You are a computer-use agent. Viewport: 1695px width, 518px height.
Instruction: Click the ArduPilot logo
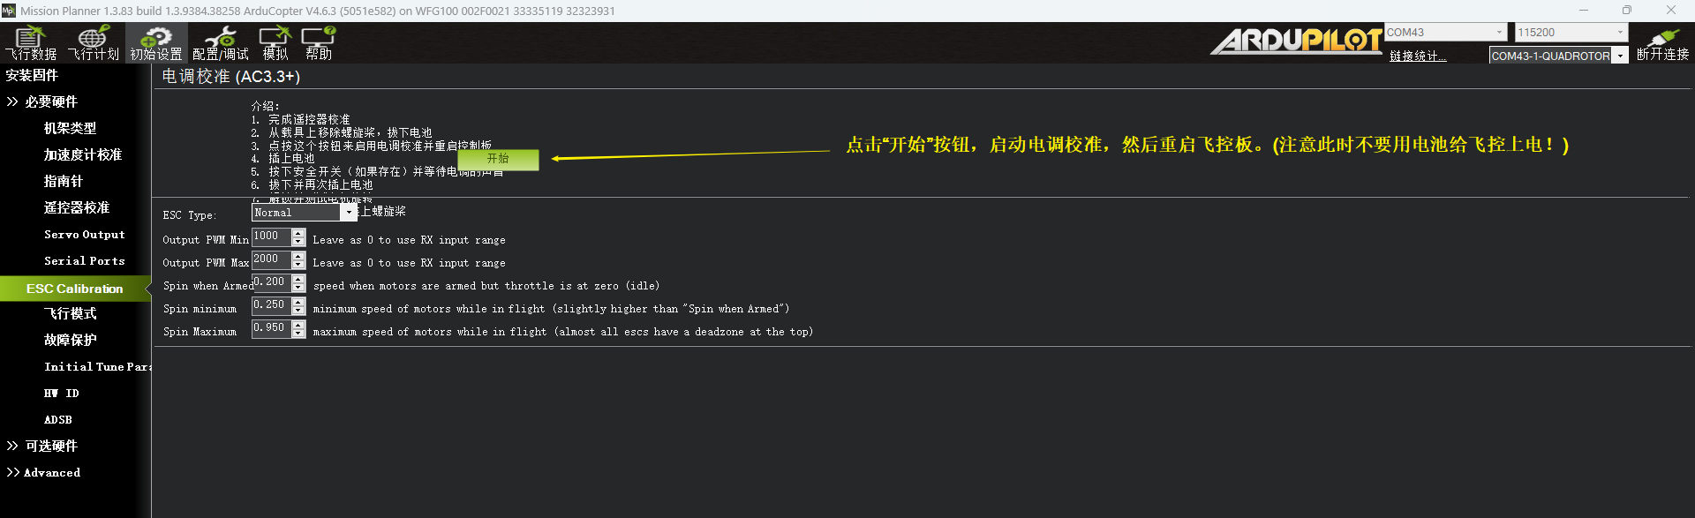[1296, 41]
